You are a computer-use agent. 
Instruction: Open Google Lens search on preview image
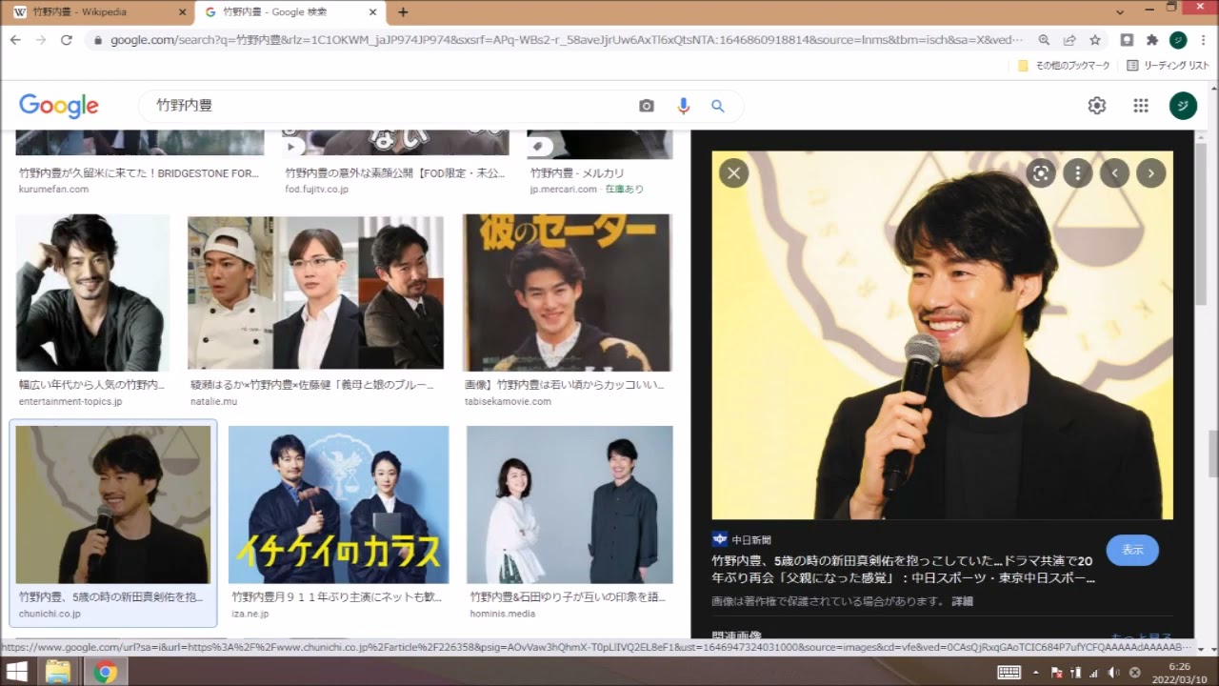1041,172
